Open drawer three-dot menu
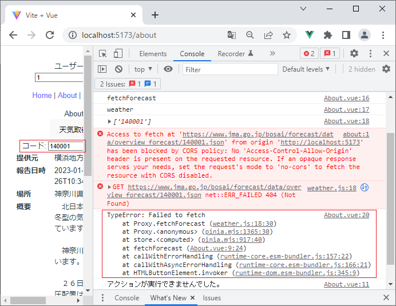 coord(102,297)
